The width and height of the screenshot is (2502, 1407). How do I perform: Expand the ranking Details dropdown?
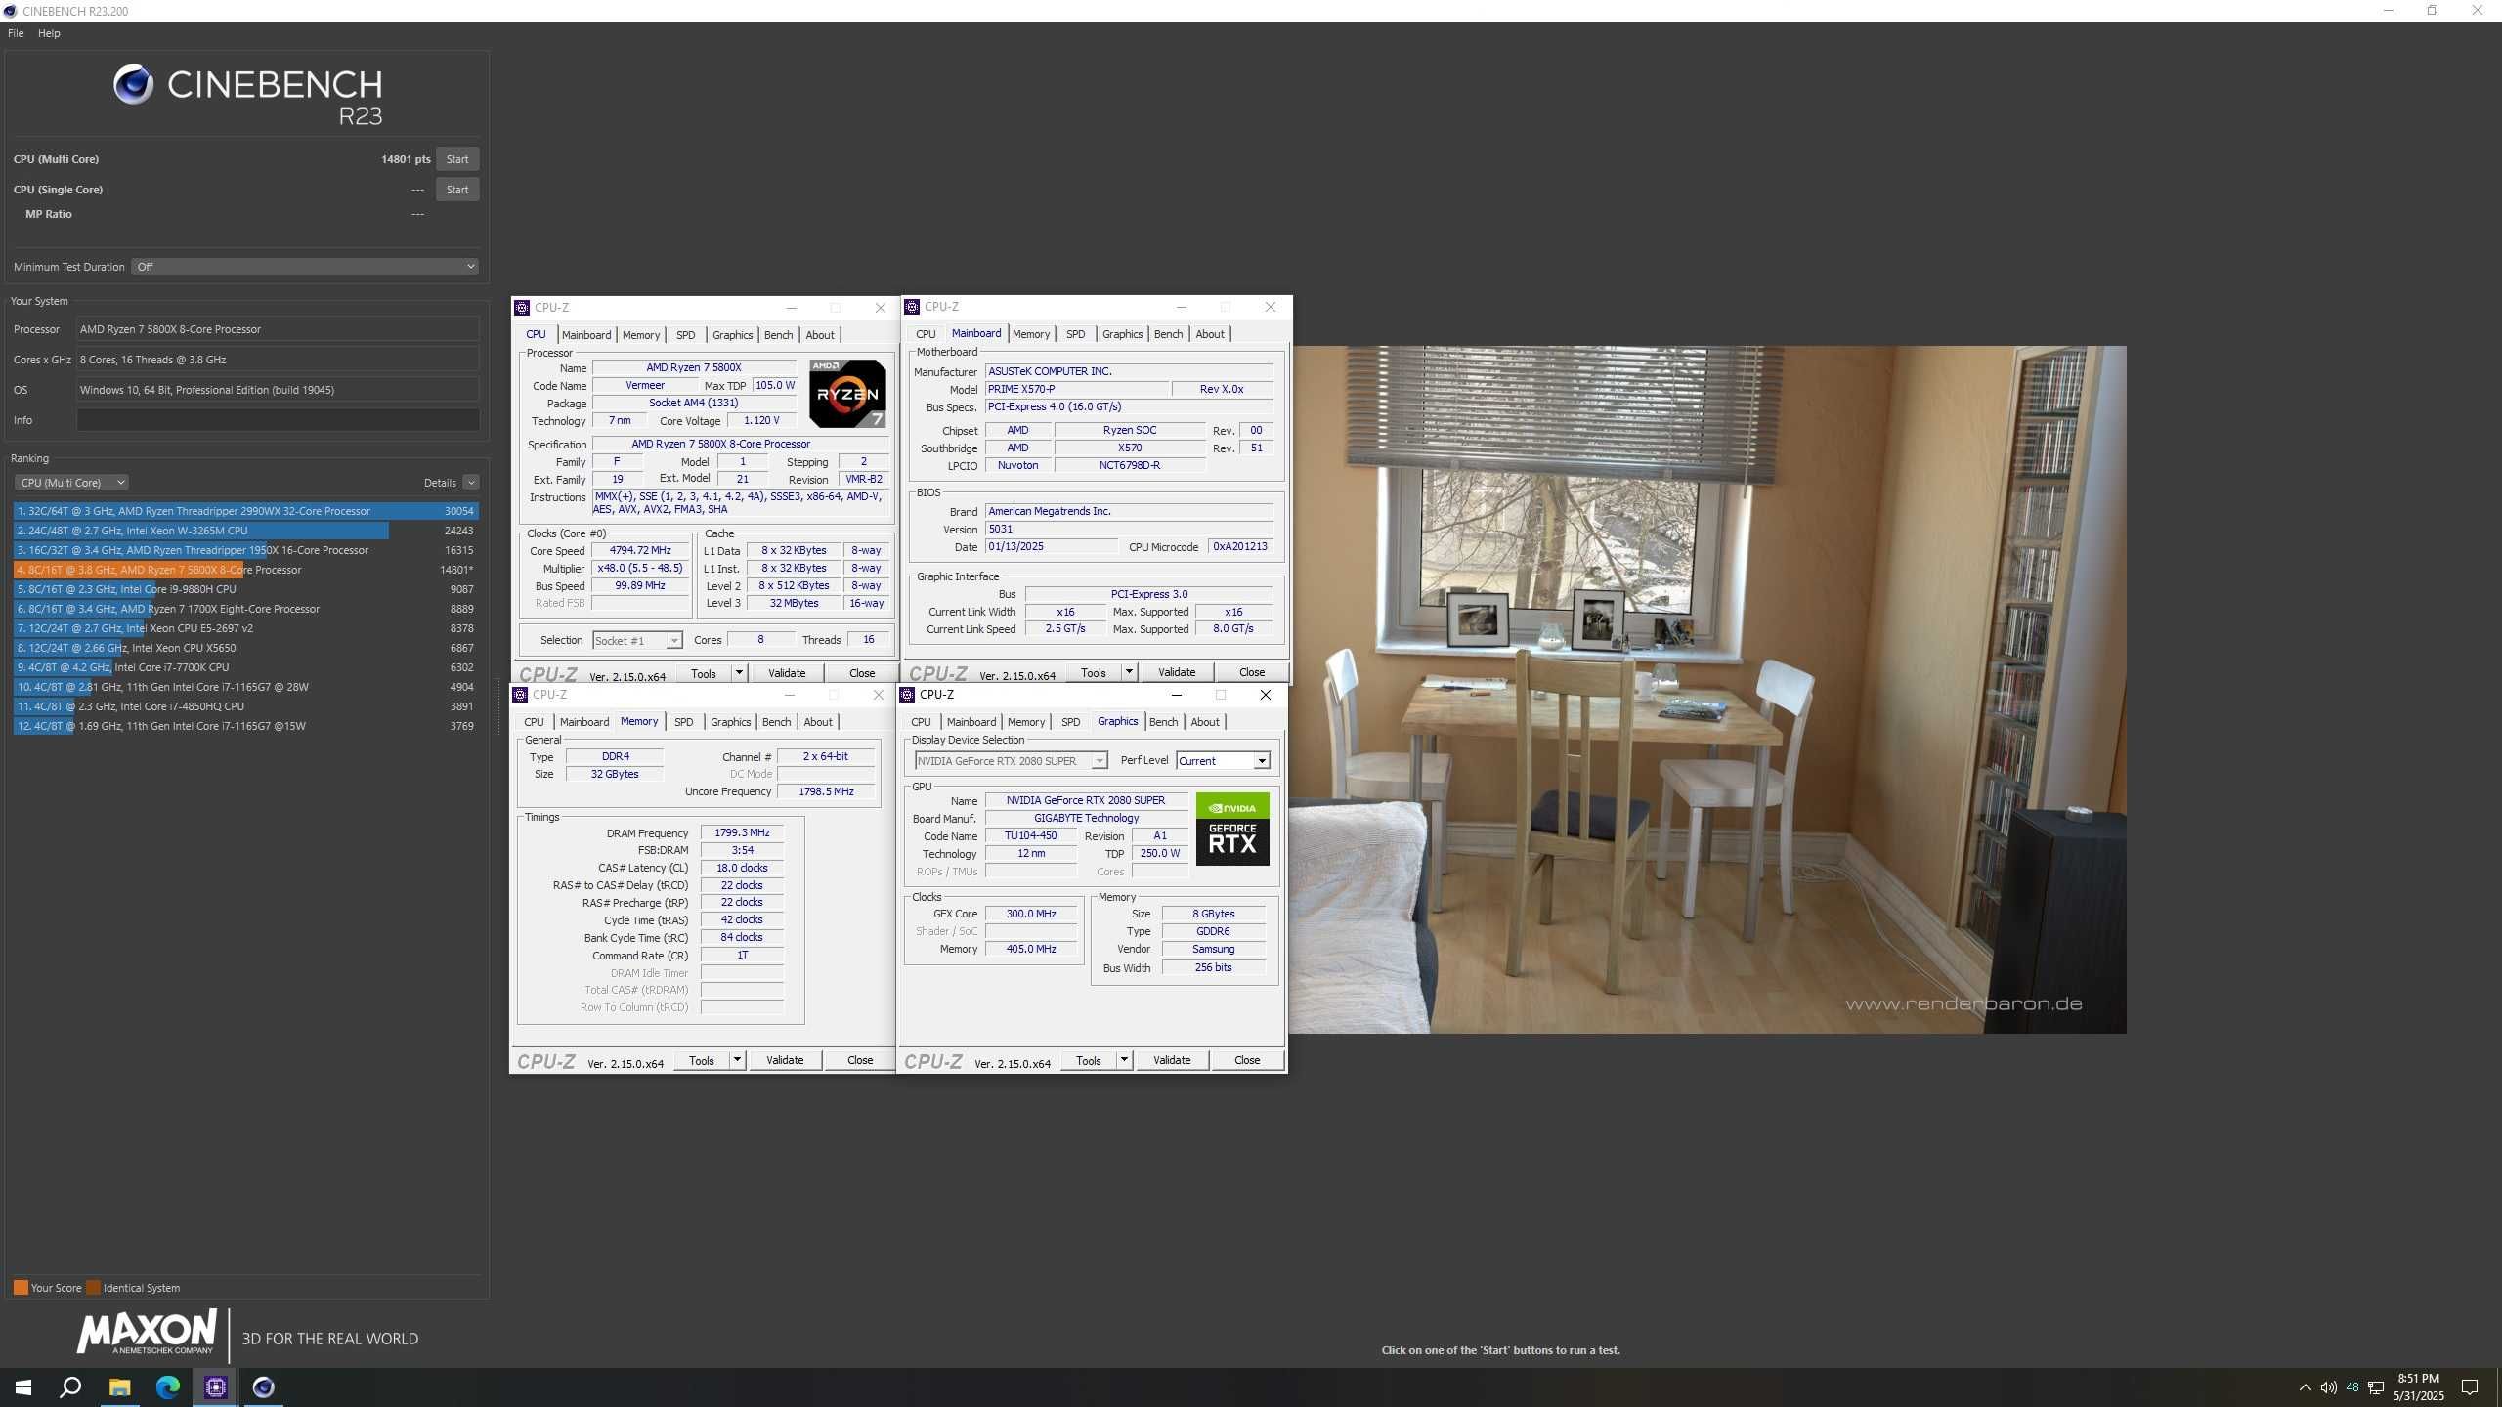(471, 483)
